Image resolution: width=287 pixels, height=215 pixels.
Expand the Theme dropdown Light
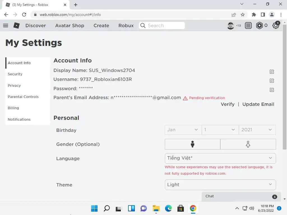[220, 185]
